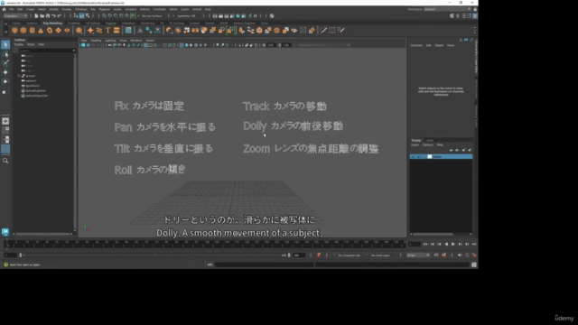The height and width of the screenshot is (325, 578).
Task: Go to the end of playback range
Action: click(x=474, y=244)
